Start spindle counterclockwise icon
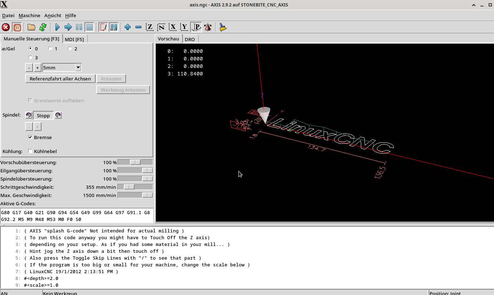 point(29,115)
